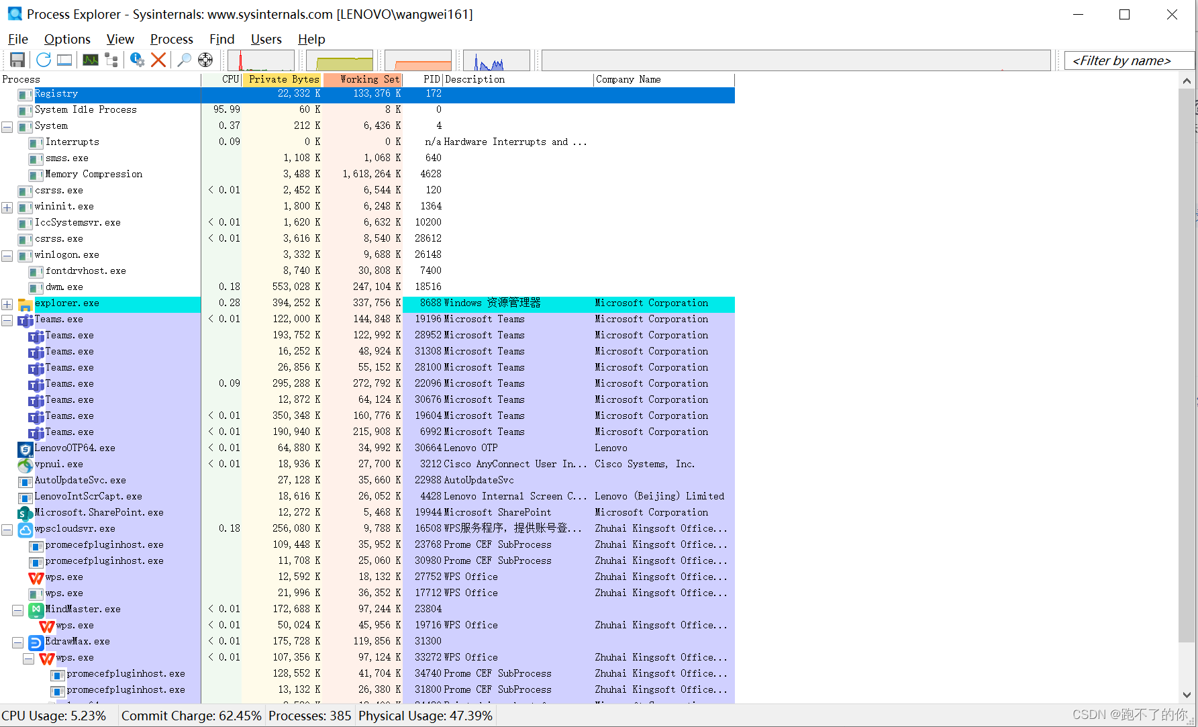Click the Save toolbar icon
Screen dimensions: 1198x727
coord(17,60)
